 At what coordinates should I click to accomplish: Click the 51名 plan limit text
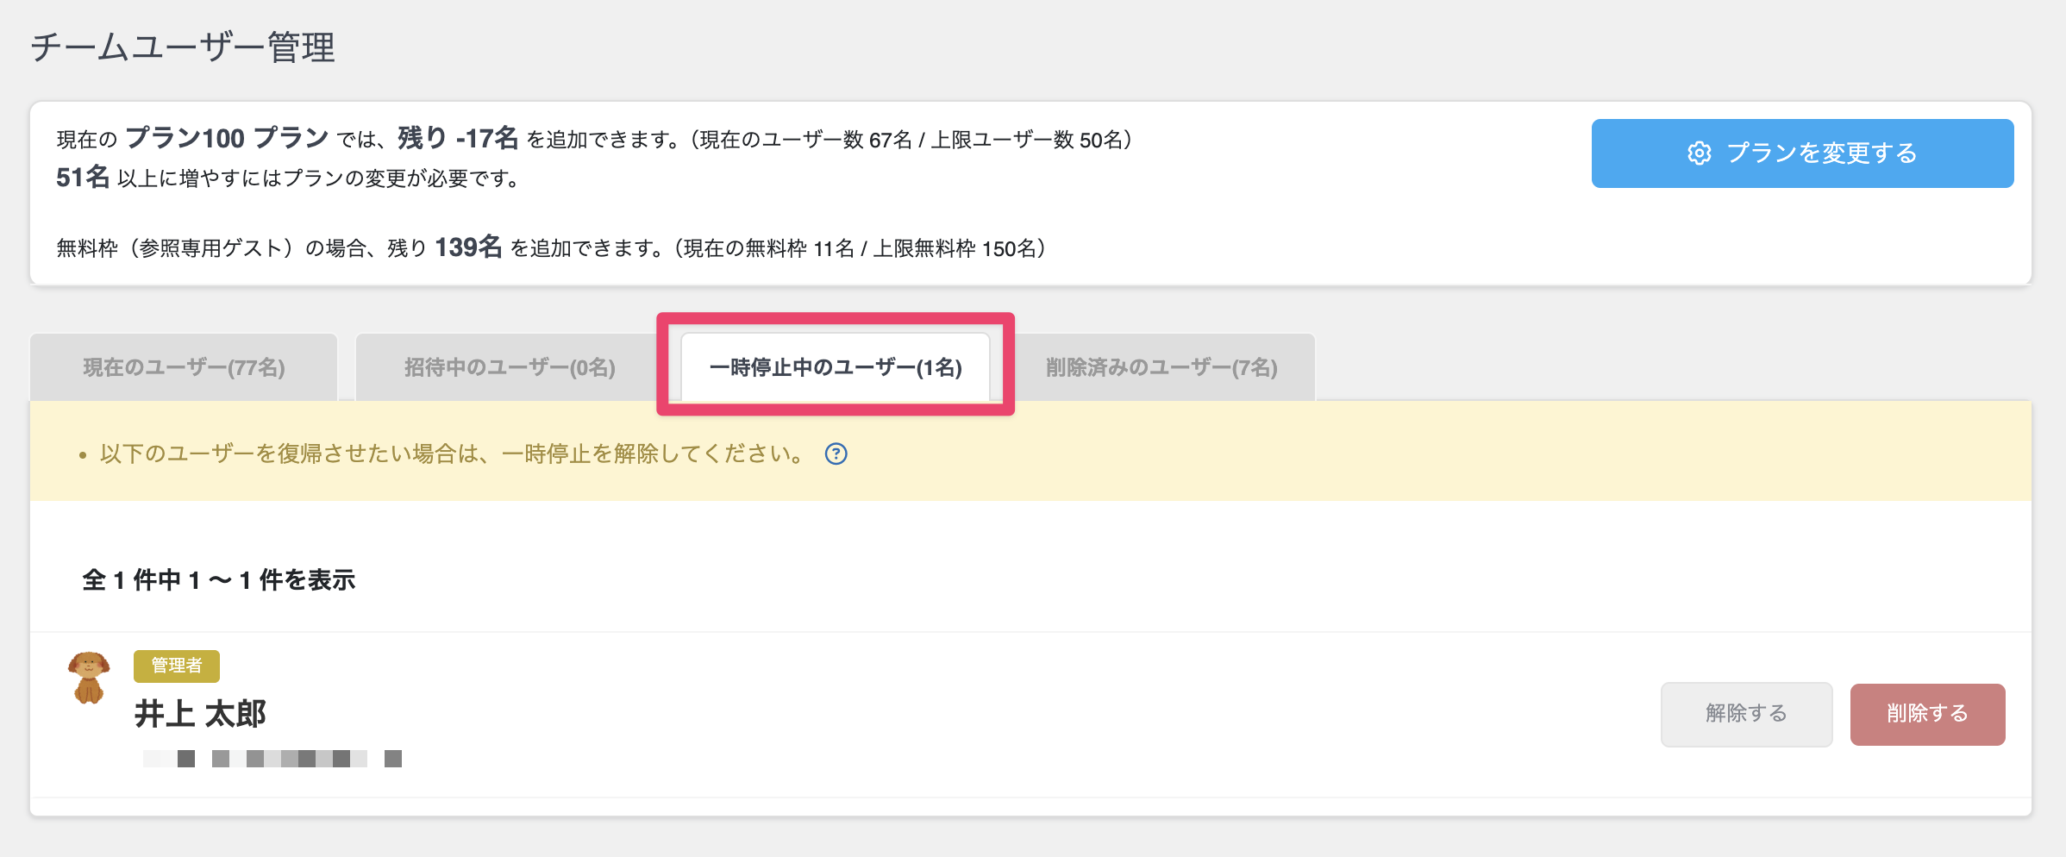tap(83, 178)
